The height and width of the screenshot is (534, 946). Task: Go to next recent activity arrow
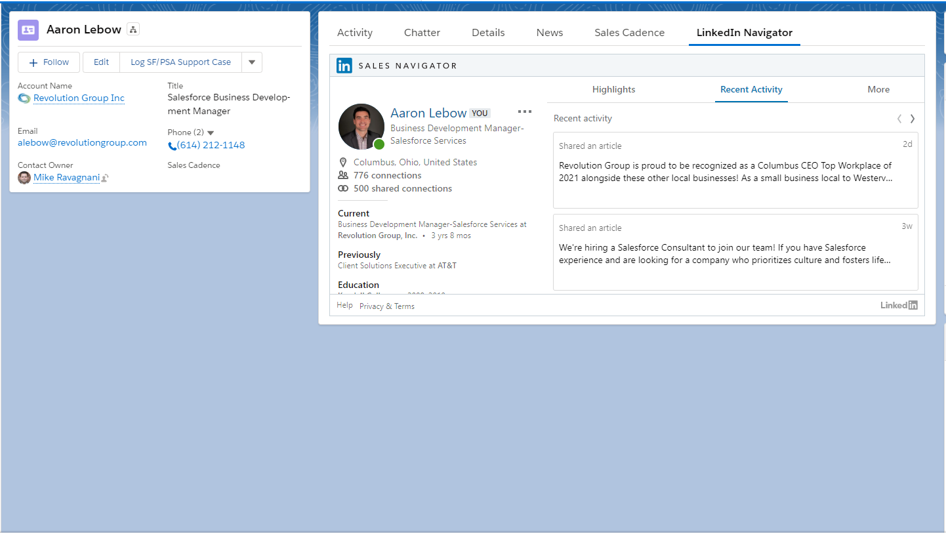coord(913,119)
